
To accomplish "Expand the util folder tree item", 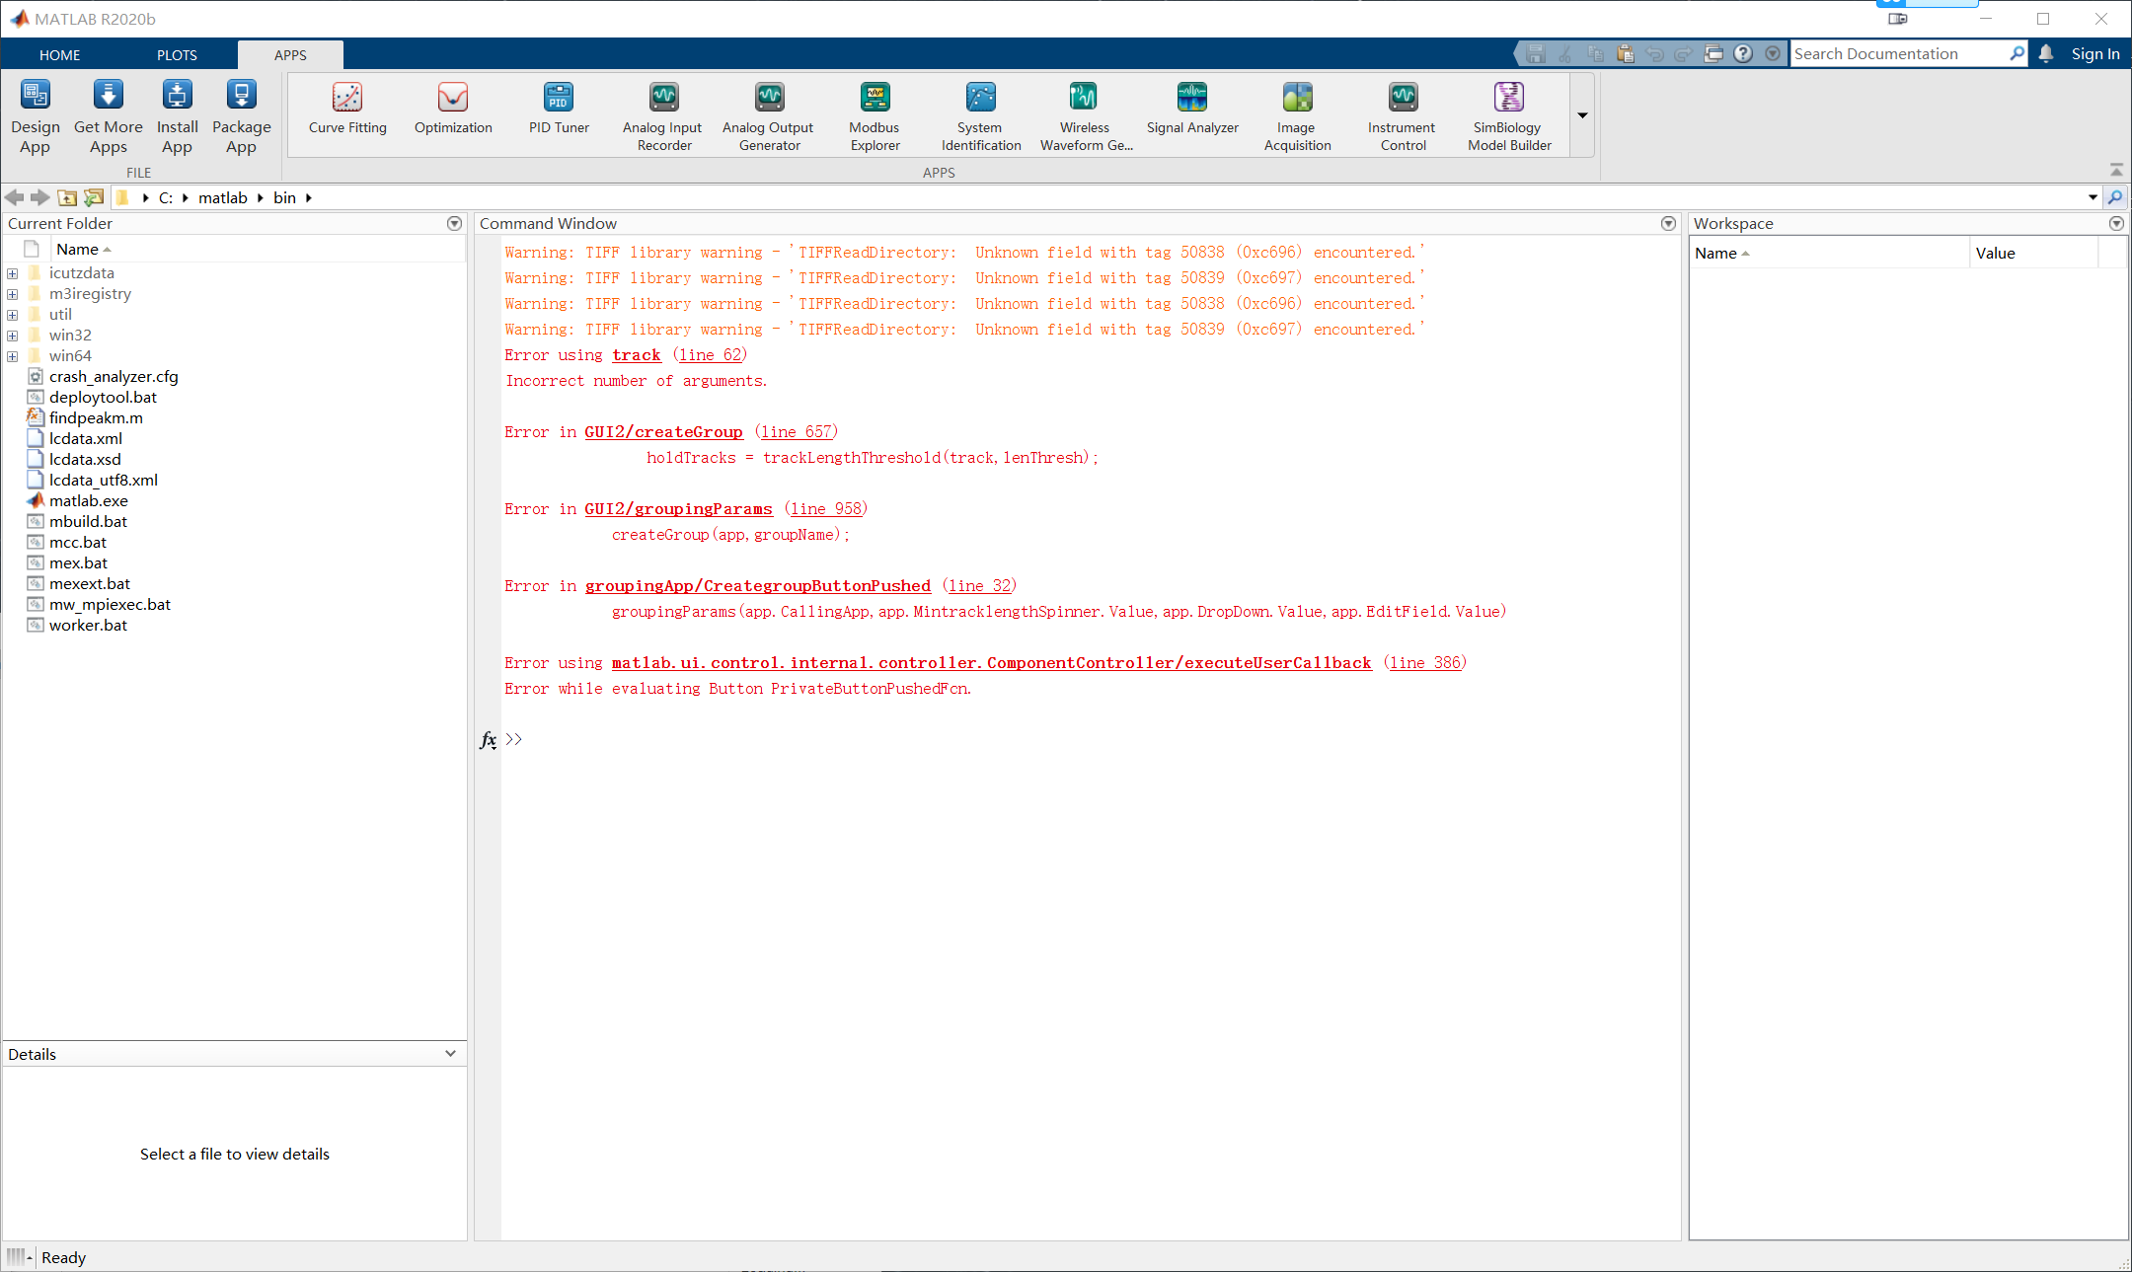I will pos(12,314).
